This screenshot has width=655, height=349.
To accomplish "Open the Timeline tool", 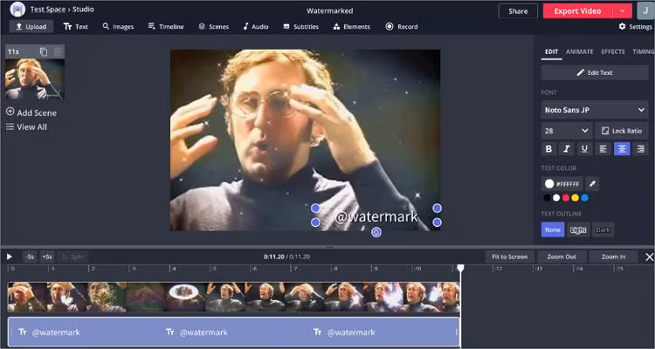I will (x=166, y=27).
